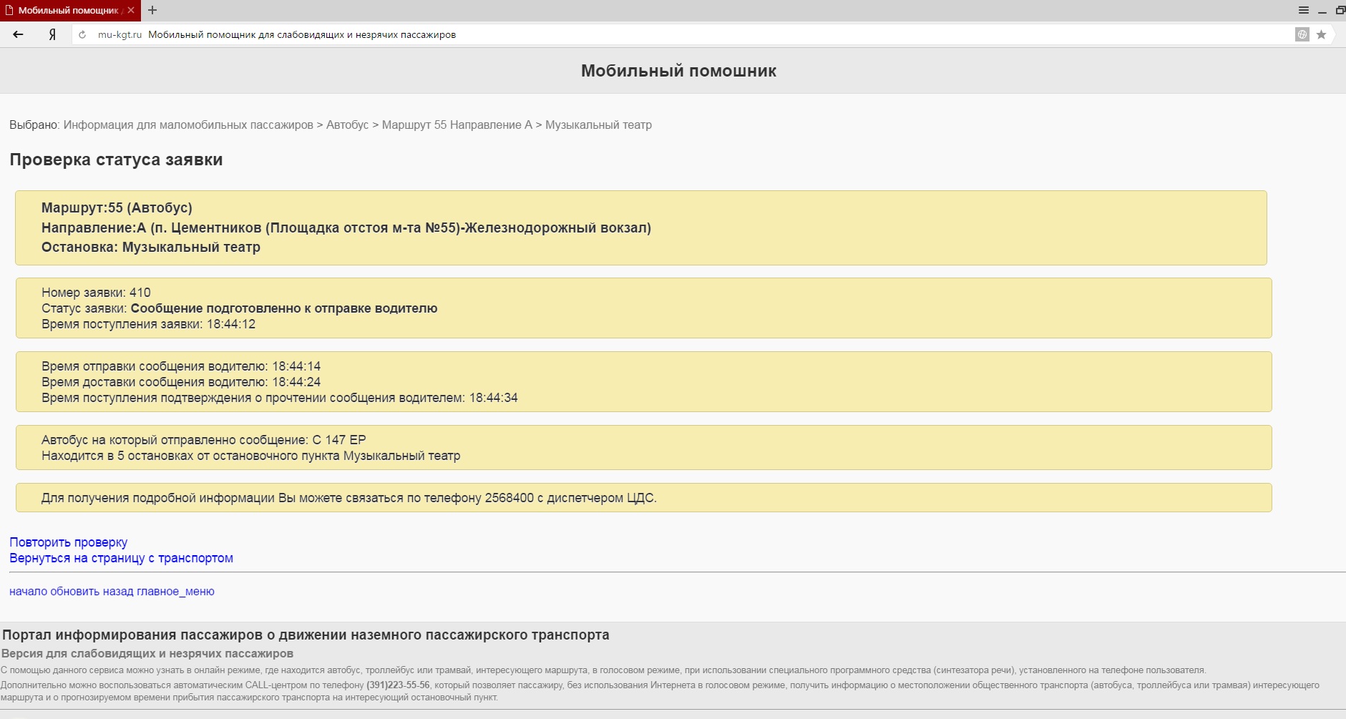Click the начало footer link
Viewport: 1346px width, 719px height.
28,592
